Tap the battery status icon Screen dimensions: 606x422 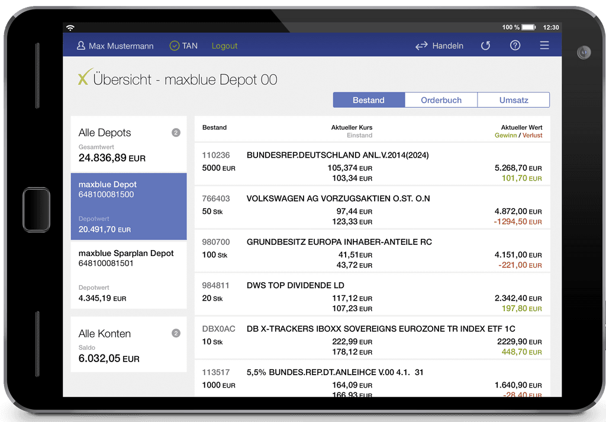(528, 27)
